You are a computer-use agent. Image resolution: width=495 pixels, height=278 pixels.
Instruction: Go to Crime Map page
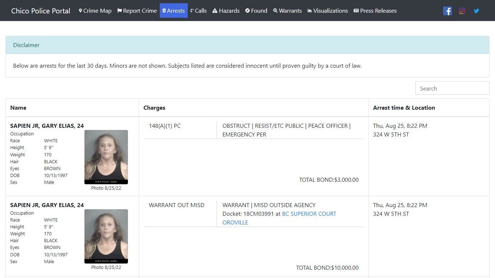point(95,10)
